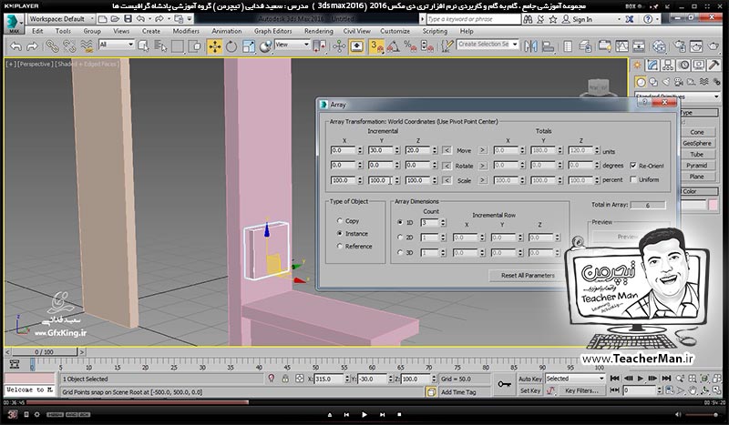Open the selection filter All dropdown
The width and height of the screenshot is (729, 425).
point(117,45)
